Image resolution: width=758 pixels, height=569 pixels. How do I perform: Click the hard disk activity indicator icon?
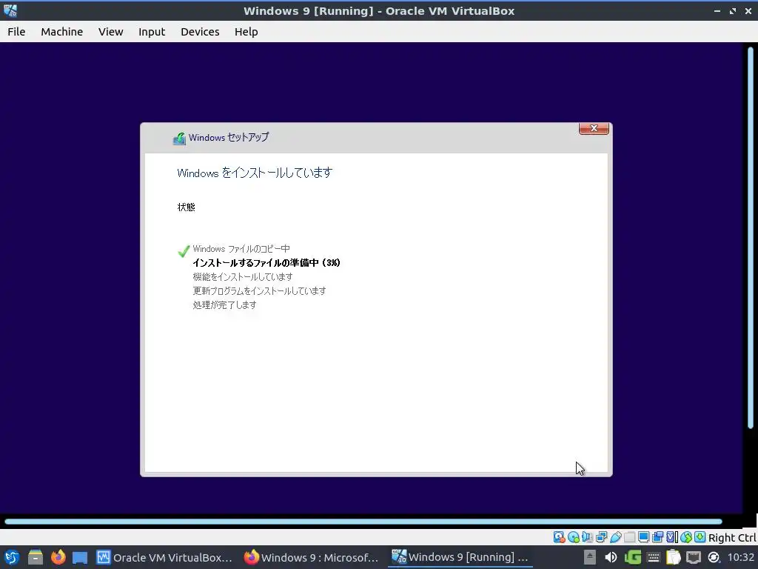point(560,537)
